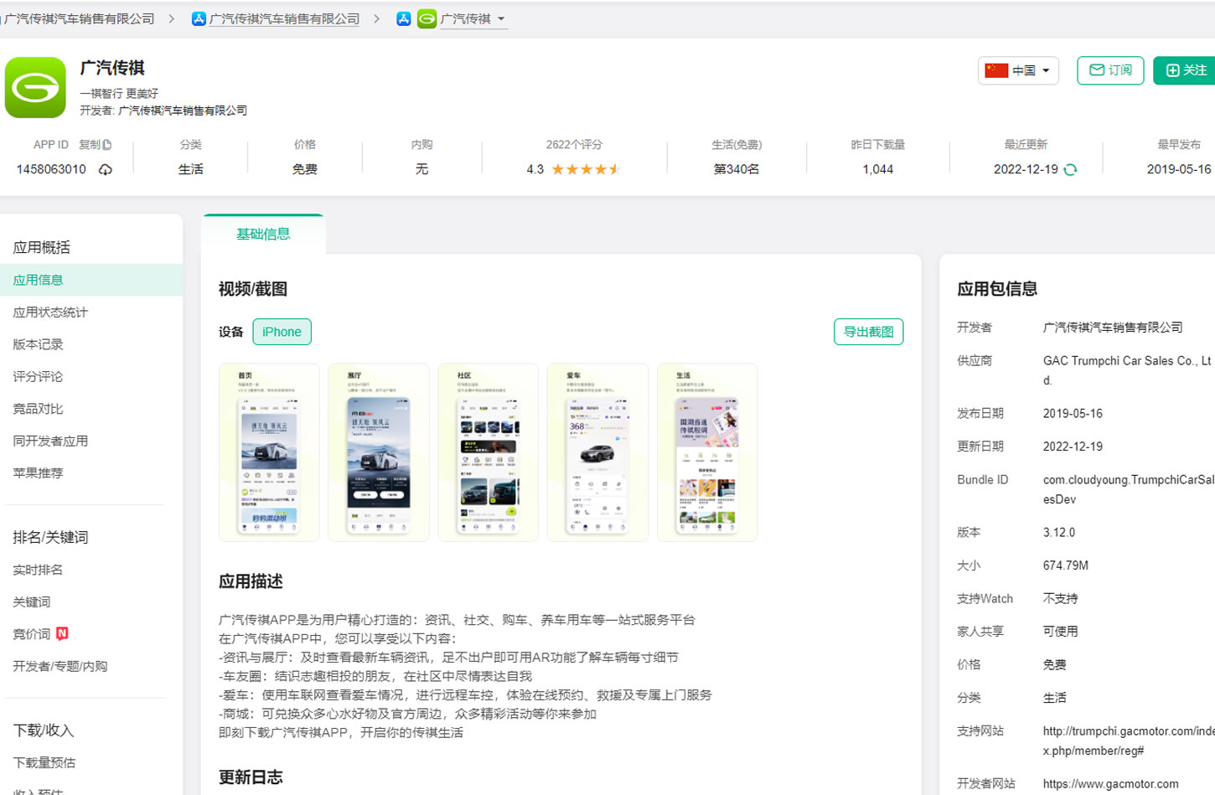Open 应用状态统计 in the sidebar
Viewport: 1215px width, 795px height.
(50, 312)
